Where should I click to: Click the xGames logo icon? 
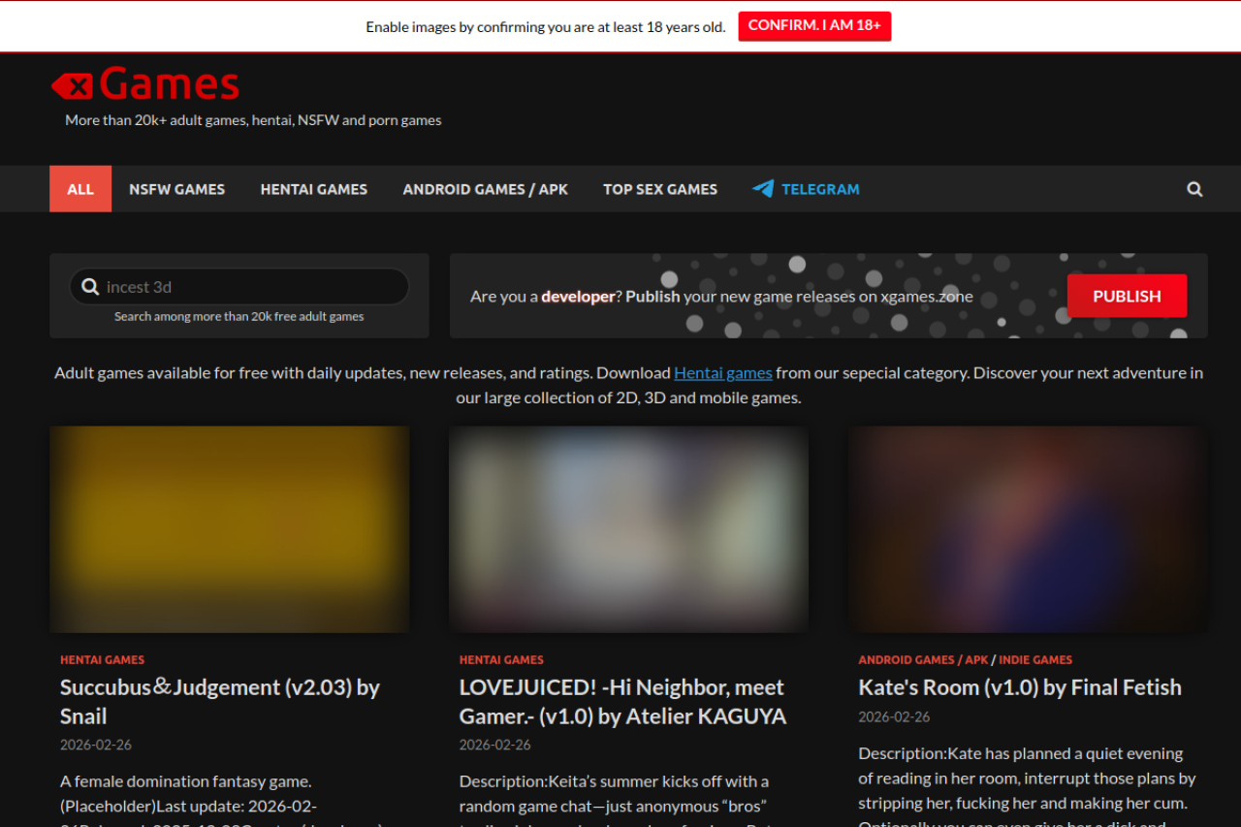(73, 86)
